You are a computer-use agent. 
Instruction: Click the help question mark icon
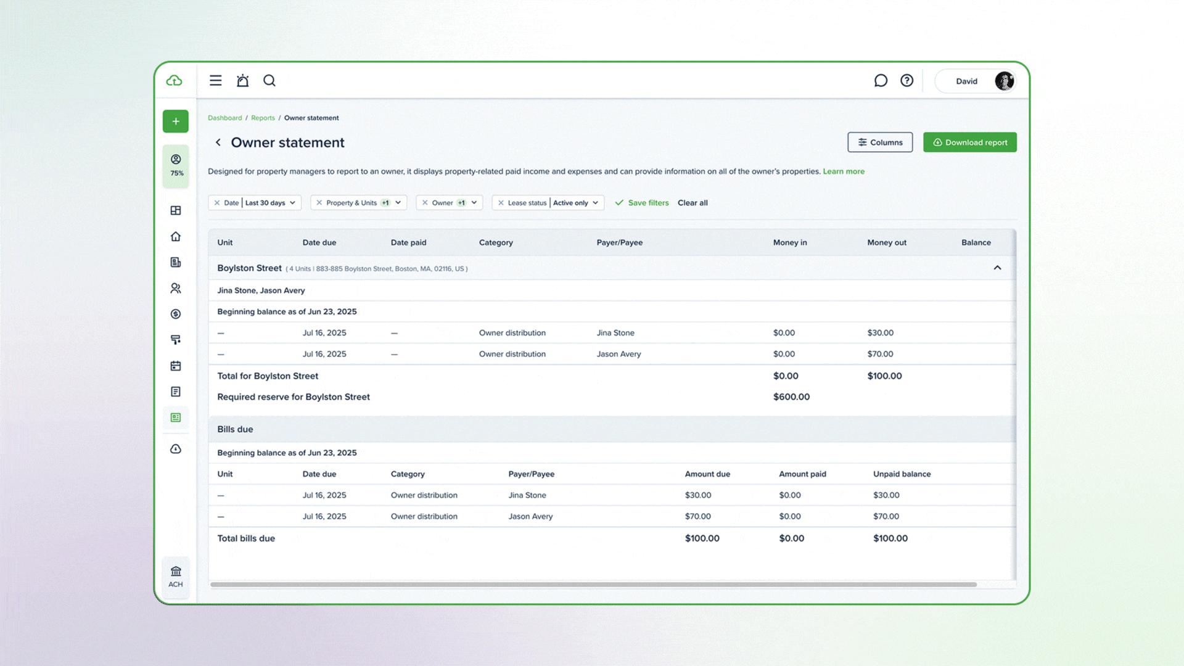point(906,81)
